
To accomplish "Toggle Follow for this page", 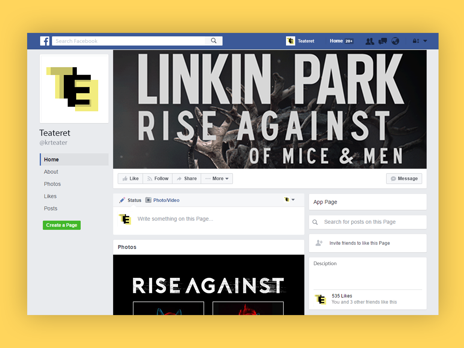I will pyautogui.click(x=158, y=179).
